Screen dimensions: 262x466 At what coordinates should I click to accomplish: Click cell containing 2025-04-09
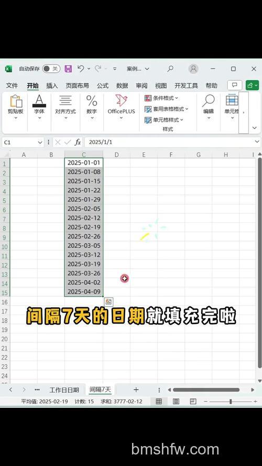pyautogui.click(x=84, y=292)
